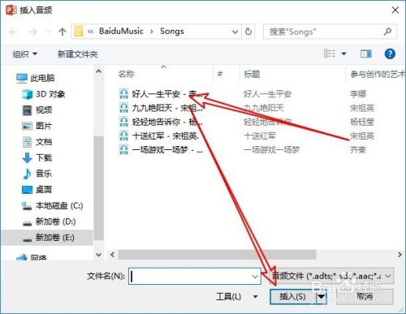Toggle the preview pane
The image size is (406, 314).
click(x=366, y=54)
